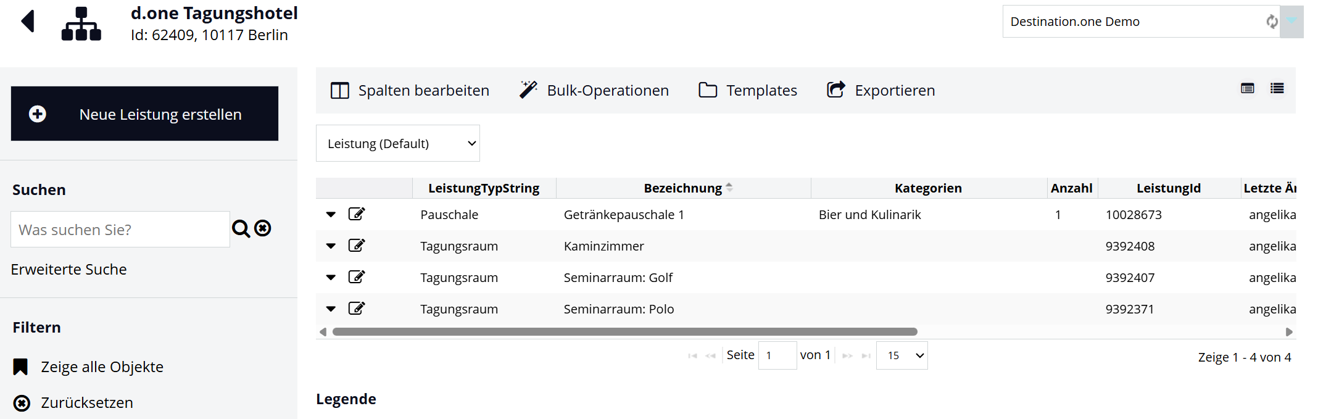1318x419 pixels.
Task: Open the Destination.one Demo dropdown arrow
Action: click(1291, 22)
